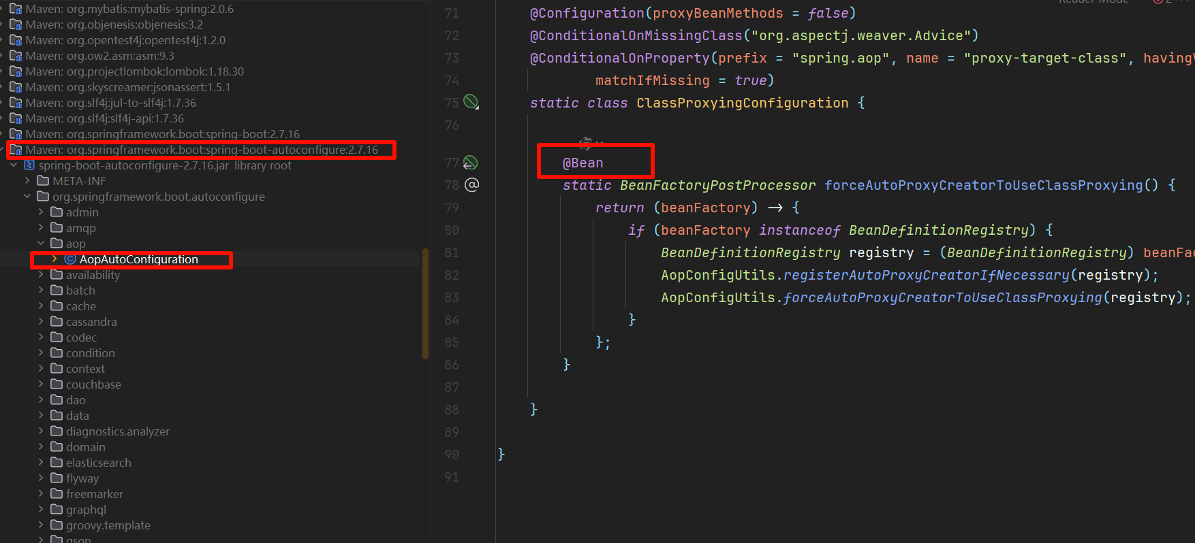Click the registerAutoProxyCreatorIfNecessary method call
Viewport: 1195px width, 543px height.
(x=926, y=275)
